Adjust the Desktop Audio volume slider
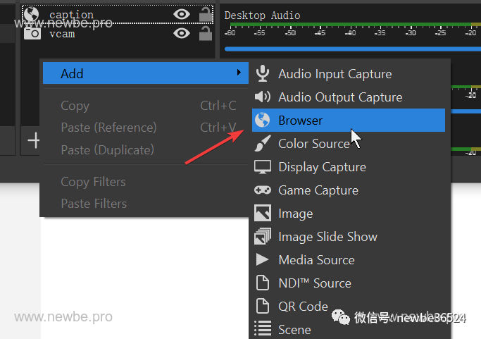 click(x=353, y=49)
